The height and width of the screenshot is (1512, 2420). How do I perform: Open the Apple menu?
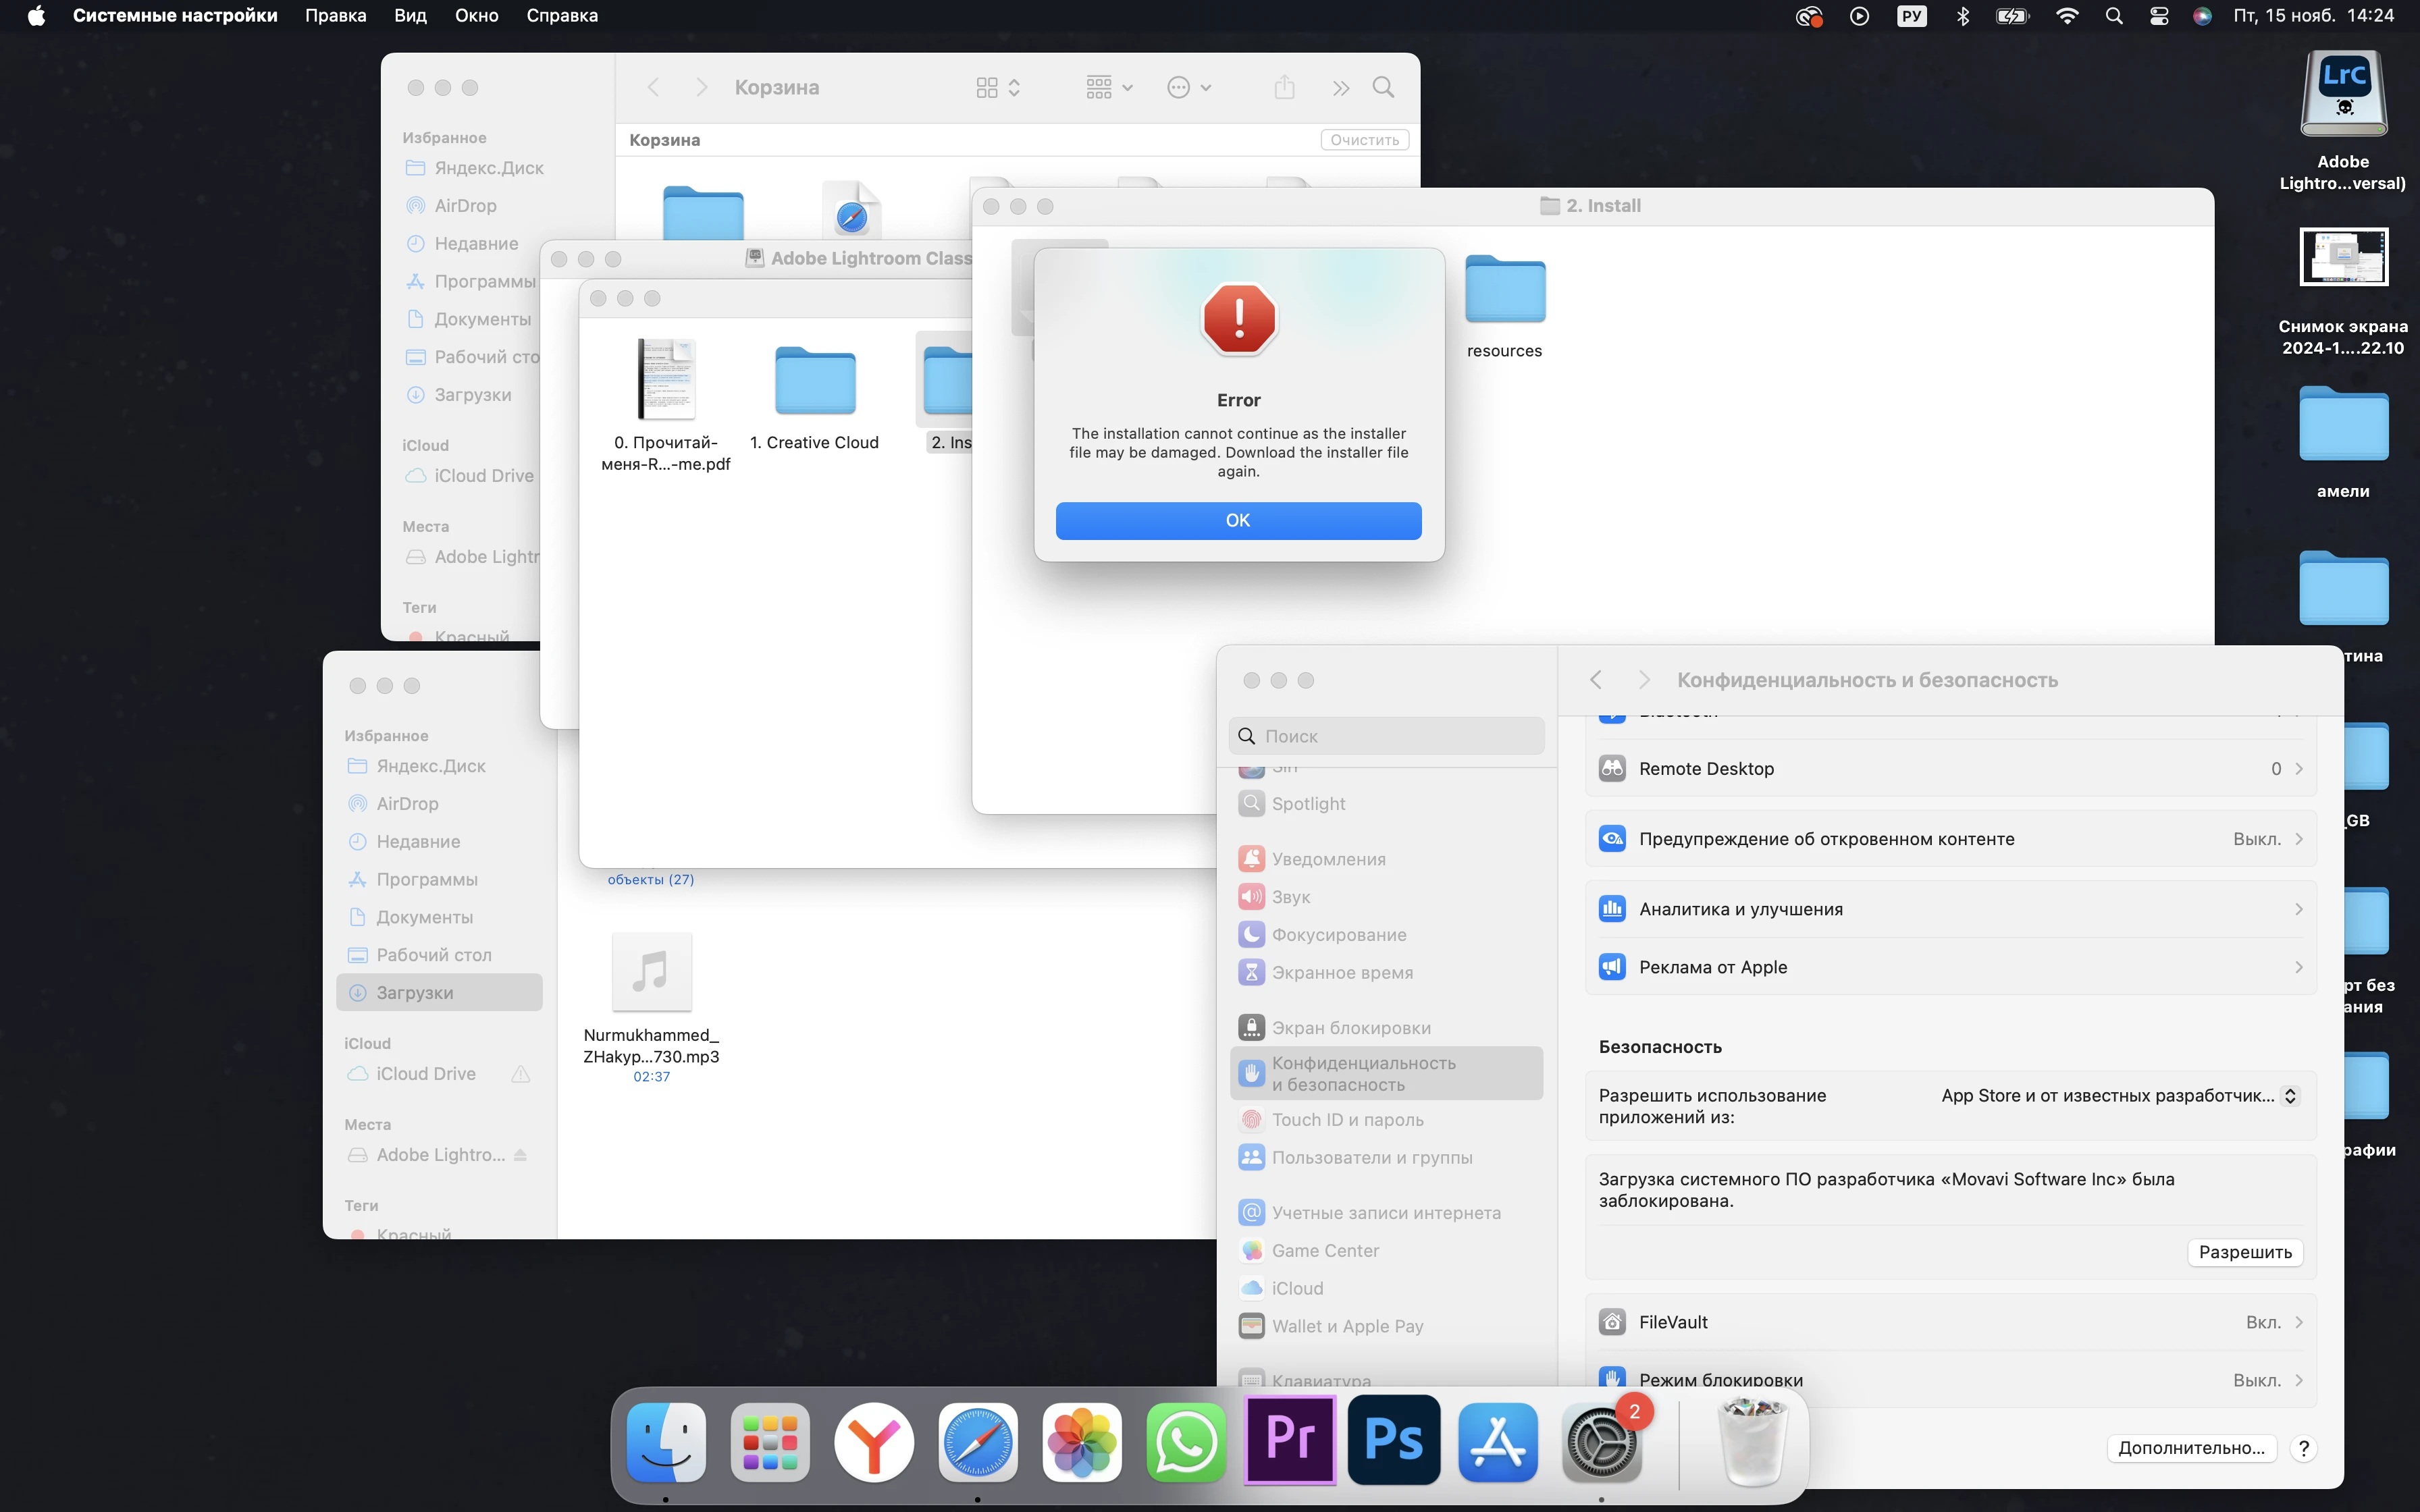click(x=36, y=15)
